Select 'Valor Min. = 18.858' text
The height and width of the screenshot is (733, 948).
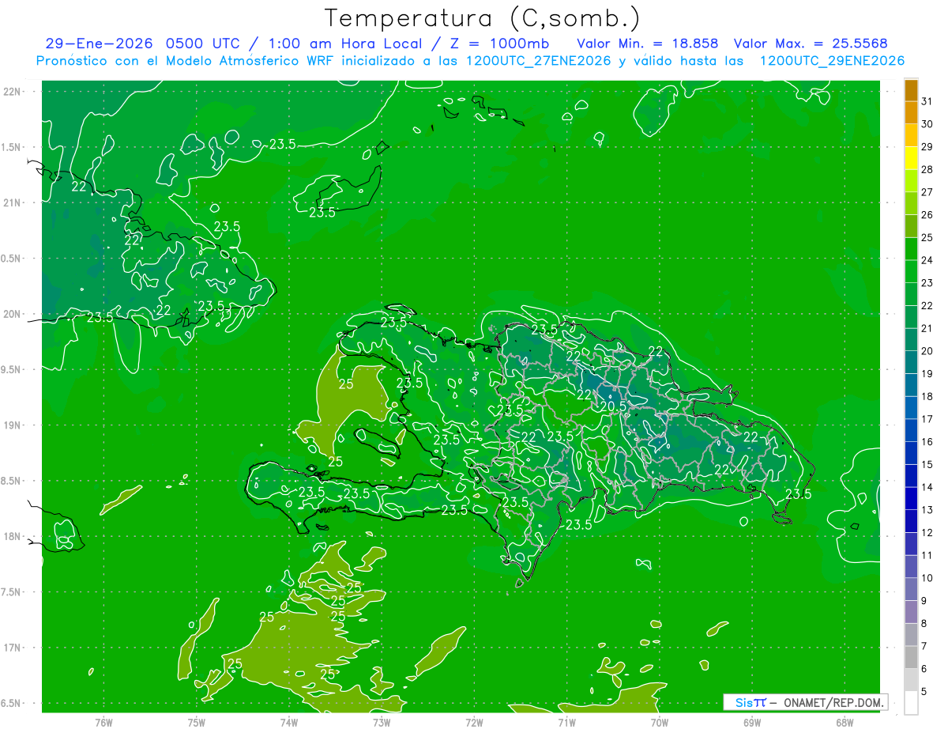click(649, 43)
